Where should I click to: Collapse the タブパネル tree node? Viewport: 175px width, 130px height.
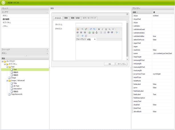click(x=5, y=64)
